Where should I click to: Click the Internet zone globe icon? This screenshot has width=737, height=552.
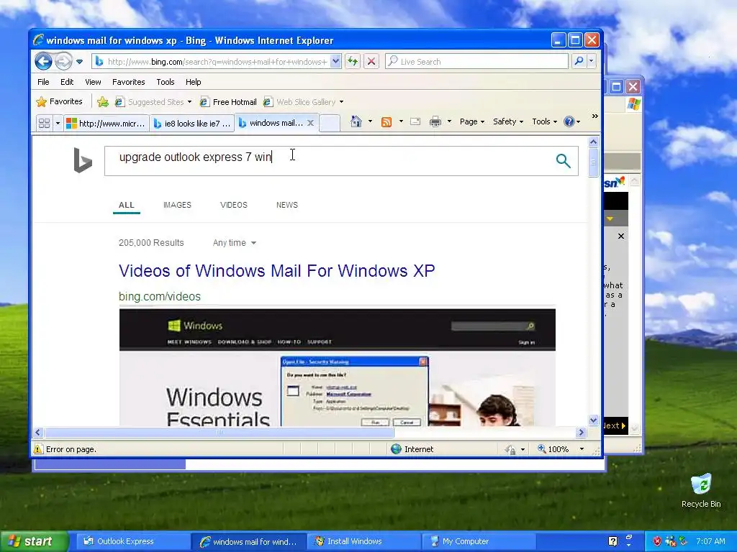click(x=397, y=449)
